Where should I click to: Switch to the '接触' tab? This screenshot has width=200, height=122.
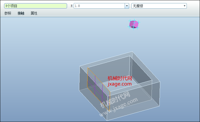pyautogui.click(x=21, y=13)
